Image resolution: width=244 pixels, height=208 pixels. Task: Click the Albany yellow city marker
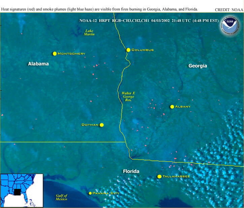tap(172, 107)
